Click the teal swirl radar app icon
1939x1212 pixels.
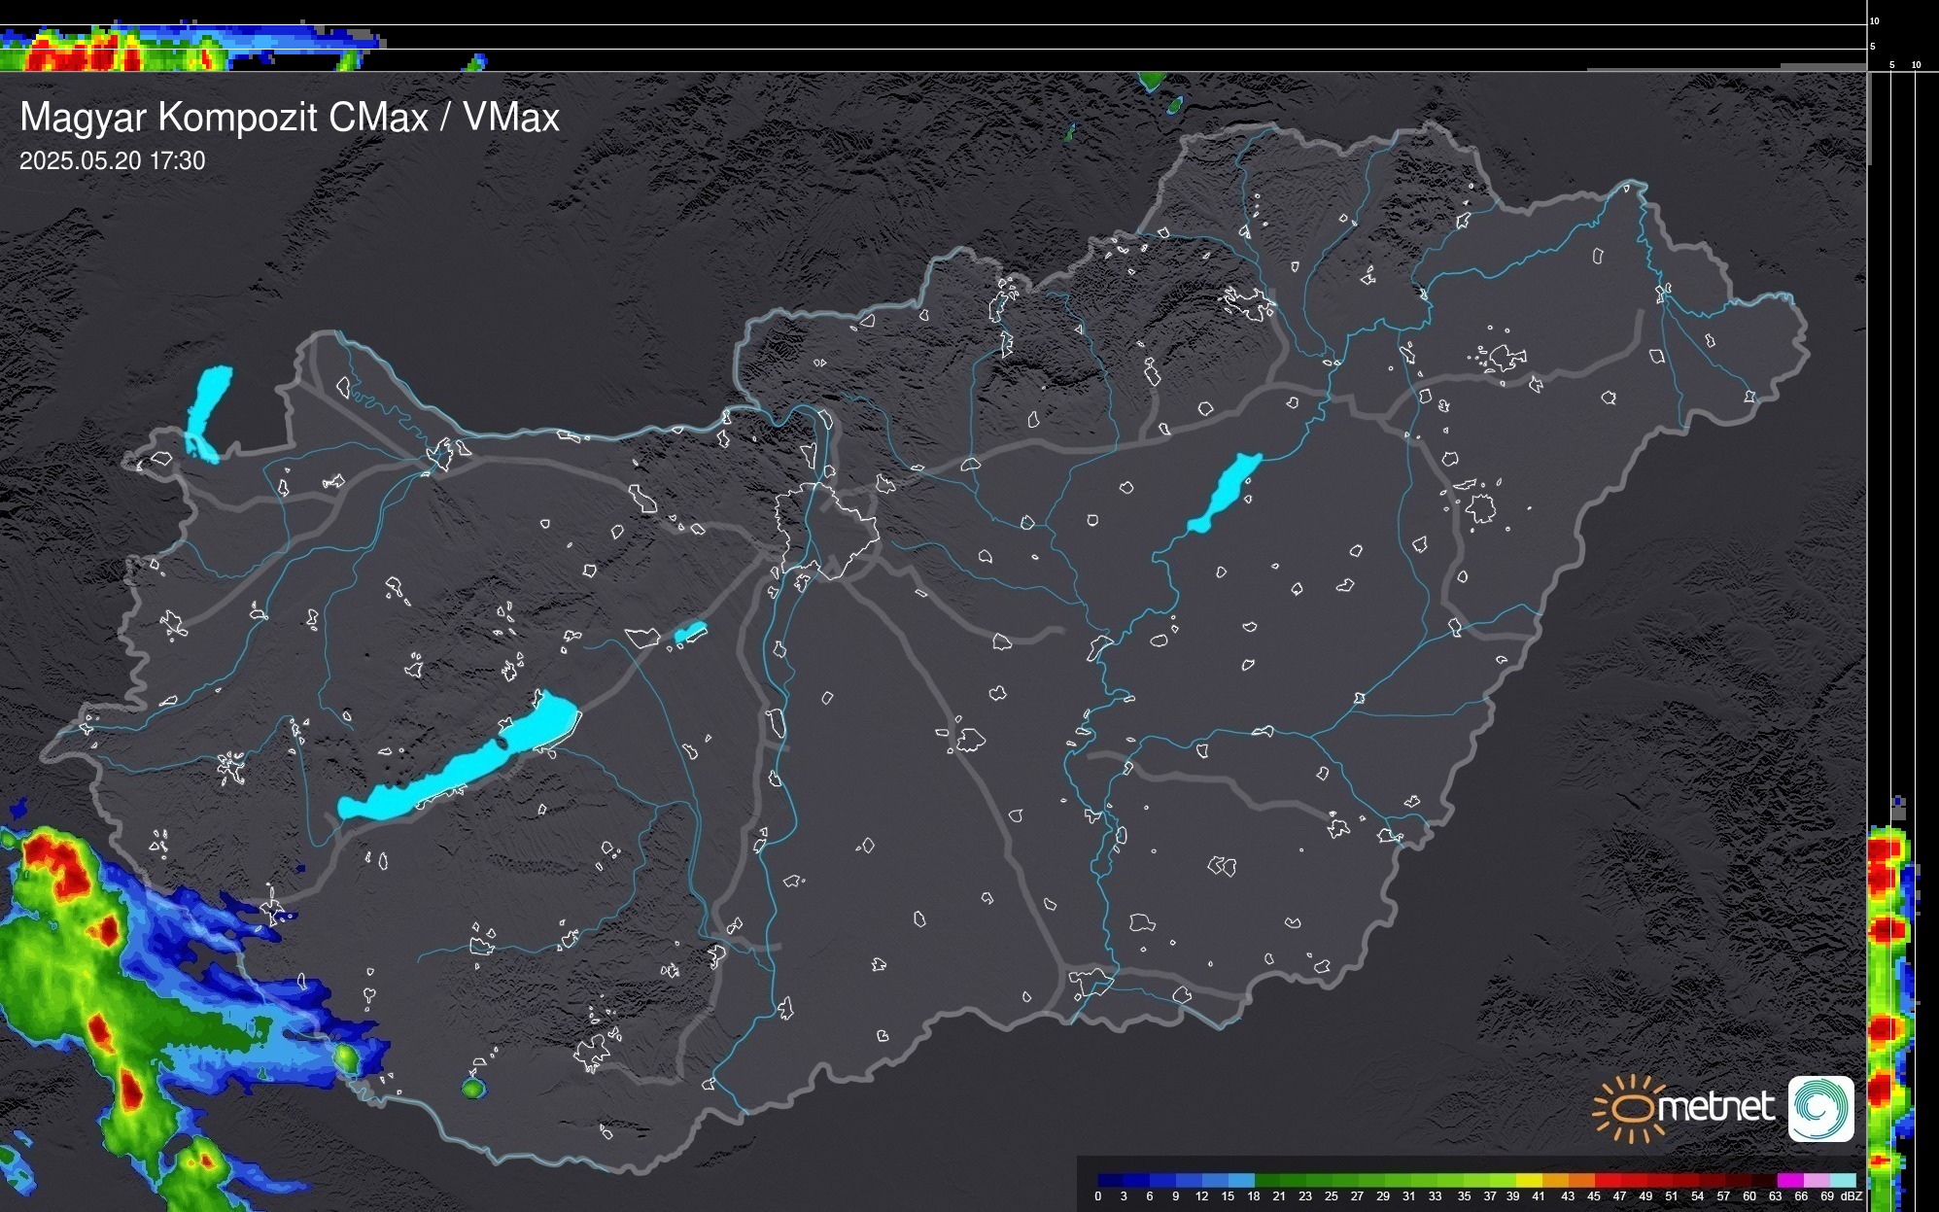[1820, 1108]
